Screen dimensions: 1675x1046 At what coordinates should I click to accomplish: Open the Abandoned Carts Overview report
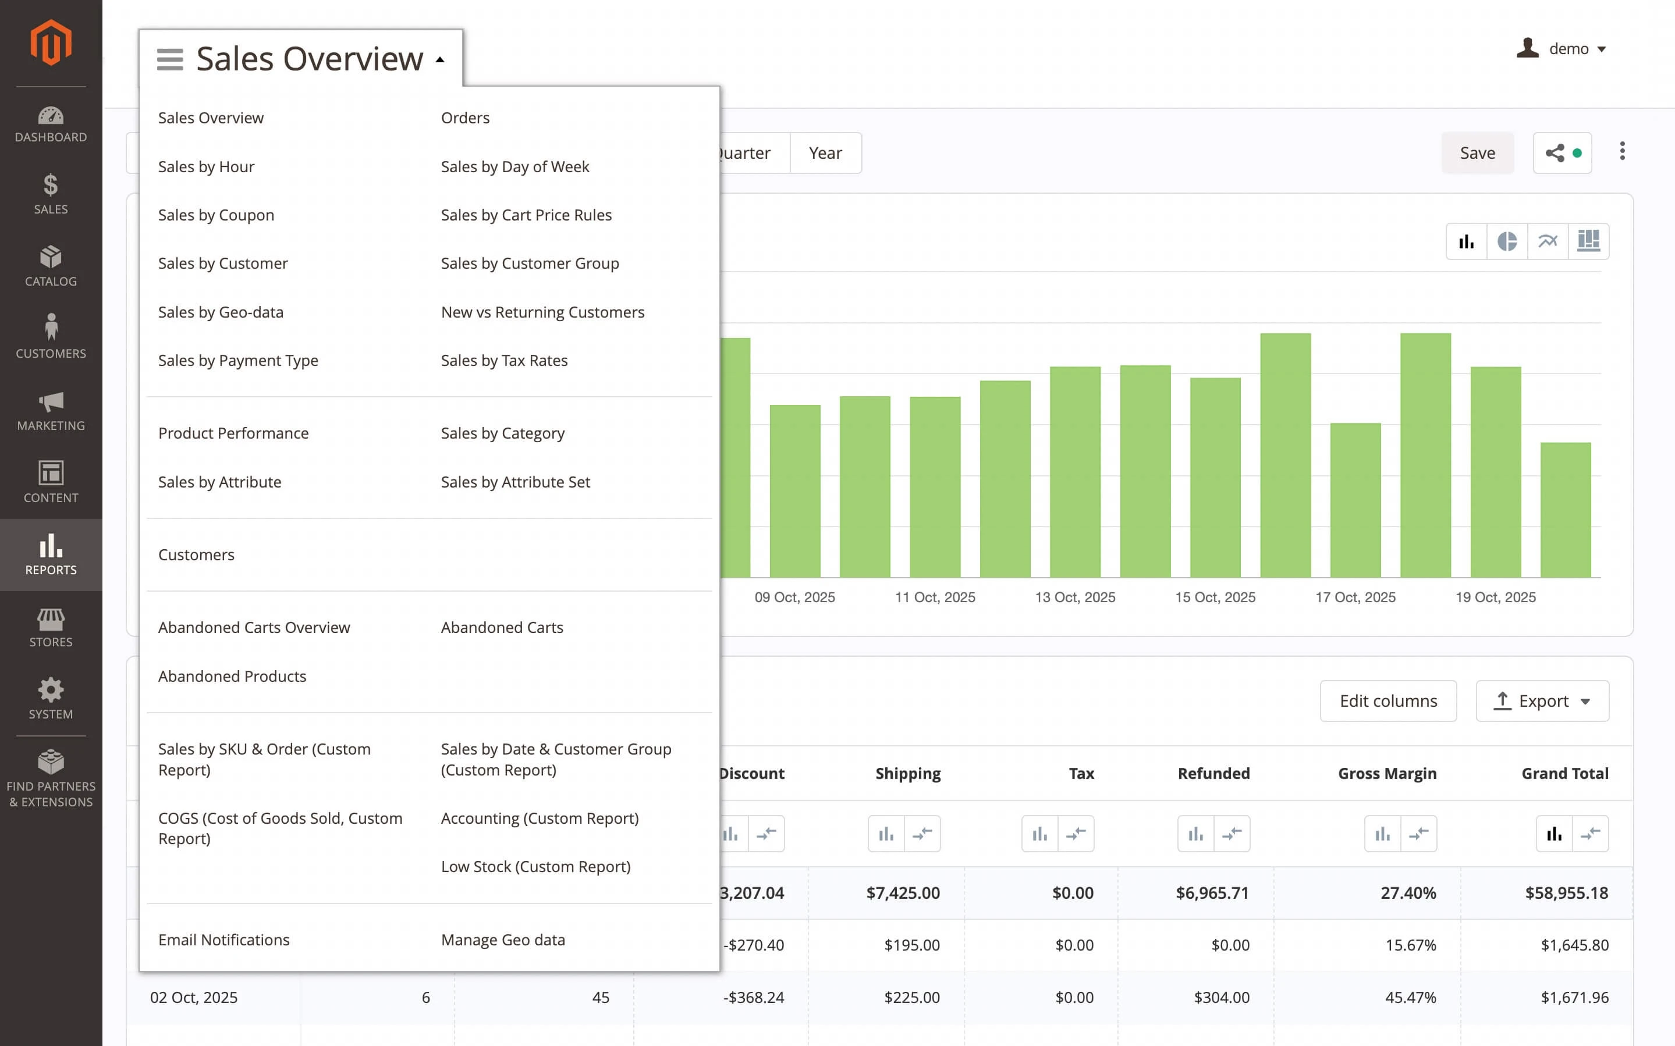[x=254, y=627]
